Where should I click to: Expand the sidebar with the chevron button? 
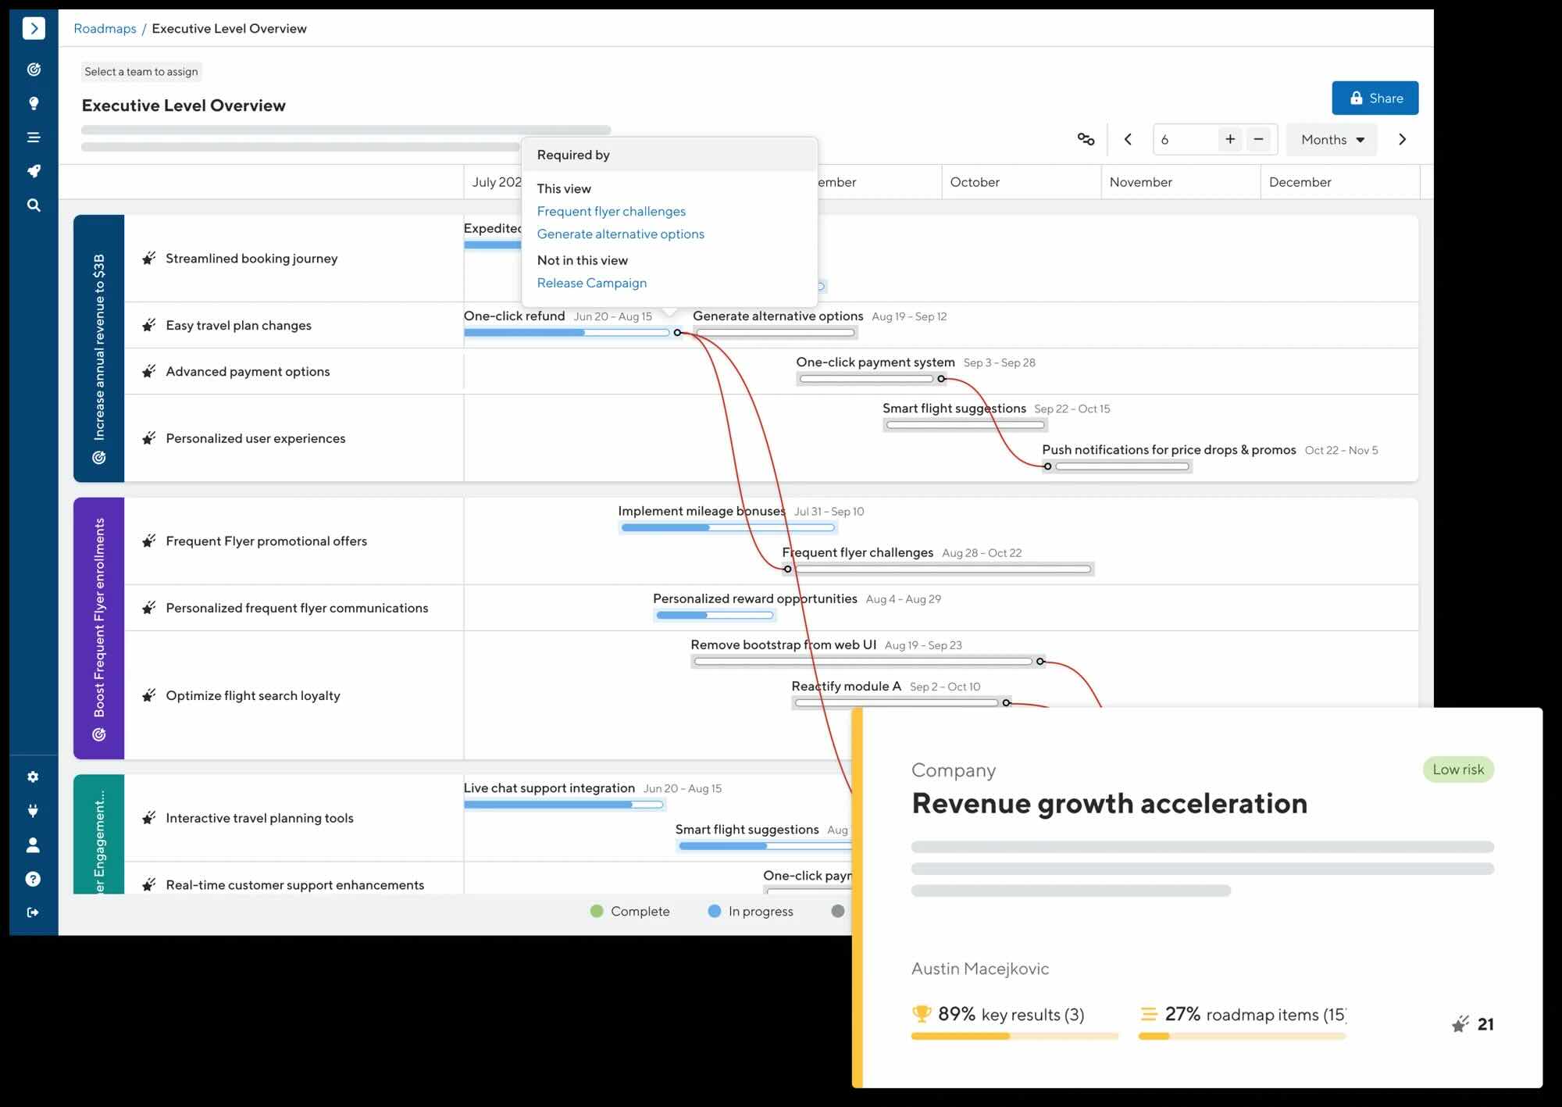point(34,29)
